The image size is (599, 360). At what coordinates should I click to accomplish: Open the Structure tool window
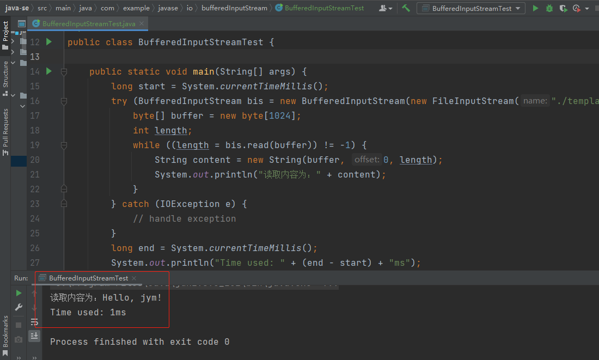[x=5, y=78]
